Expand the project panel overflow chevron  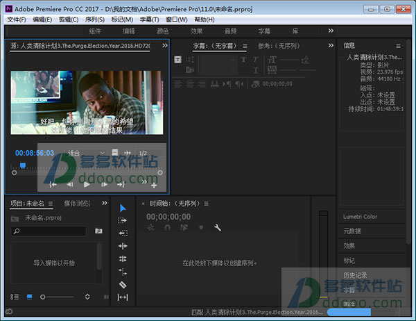105,203
